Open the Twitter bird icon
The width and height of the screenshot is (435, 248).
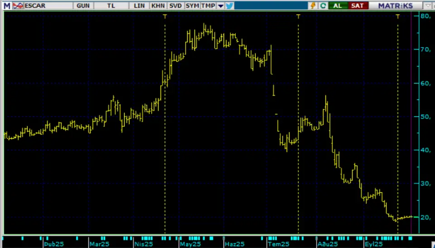[x=229, y=5]
